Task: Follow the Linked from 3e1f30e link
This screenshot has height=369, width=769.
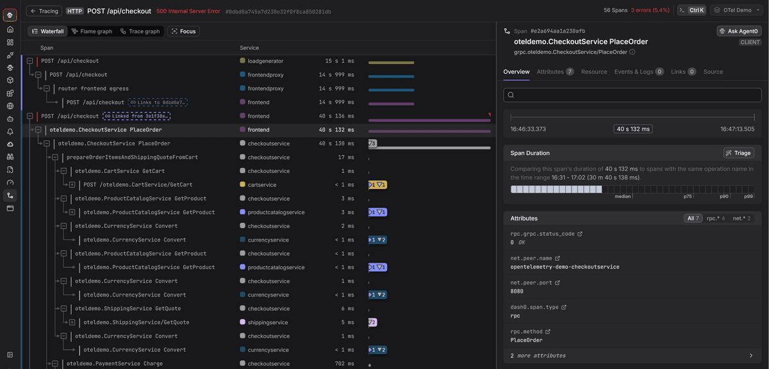Action: pyautogui.click(x=136, y=116)
